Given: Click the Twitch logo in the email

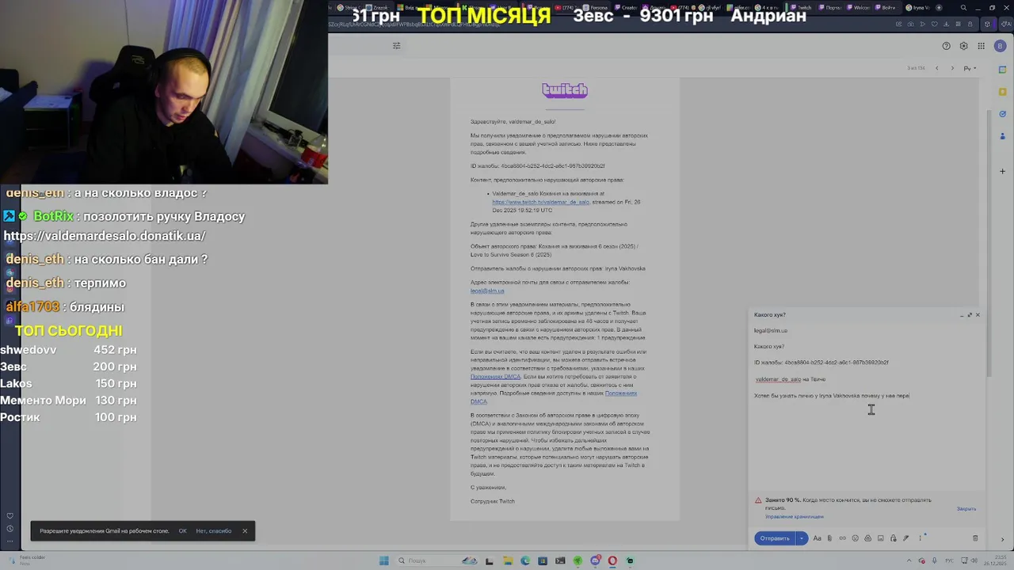Looking at the screenshot, I should 565,90.
